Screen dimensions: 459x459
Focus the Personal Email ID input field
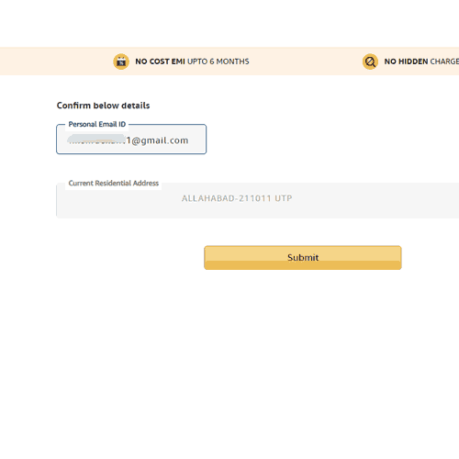131,140
